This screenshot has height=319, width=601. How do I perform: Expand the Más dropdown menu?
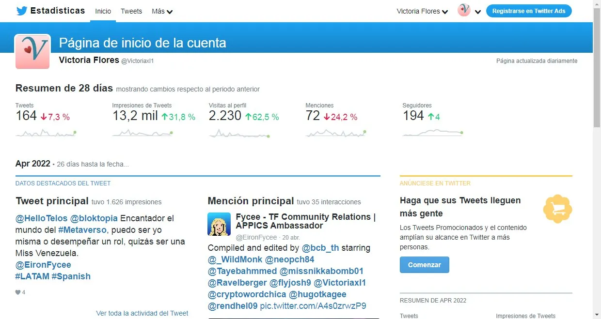tap(162, 11)
